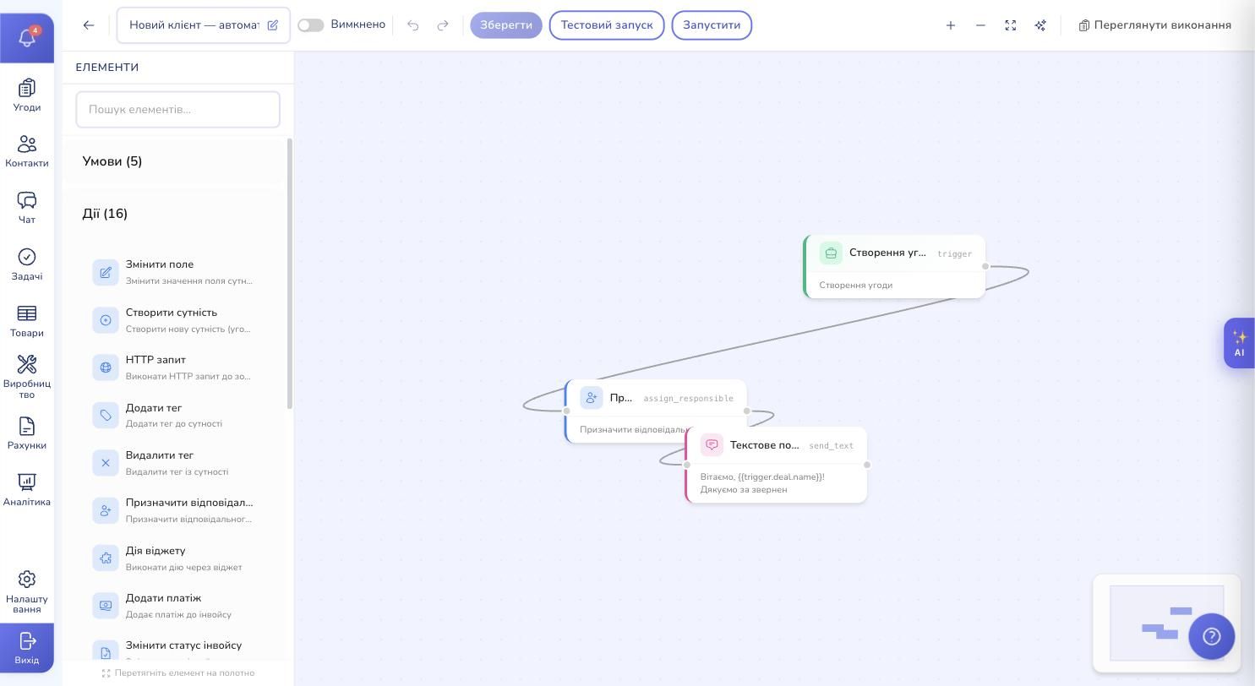Screen dimensions: 1255x686
Task: Select the Текстове повідомлення send_text node
Action: click(x=777, y=465)
